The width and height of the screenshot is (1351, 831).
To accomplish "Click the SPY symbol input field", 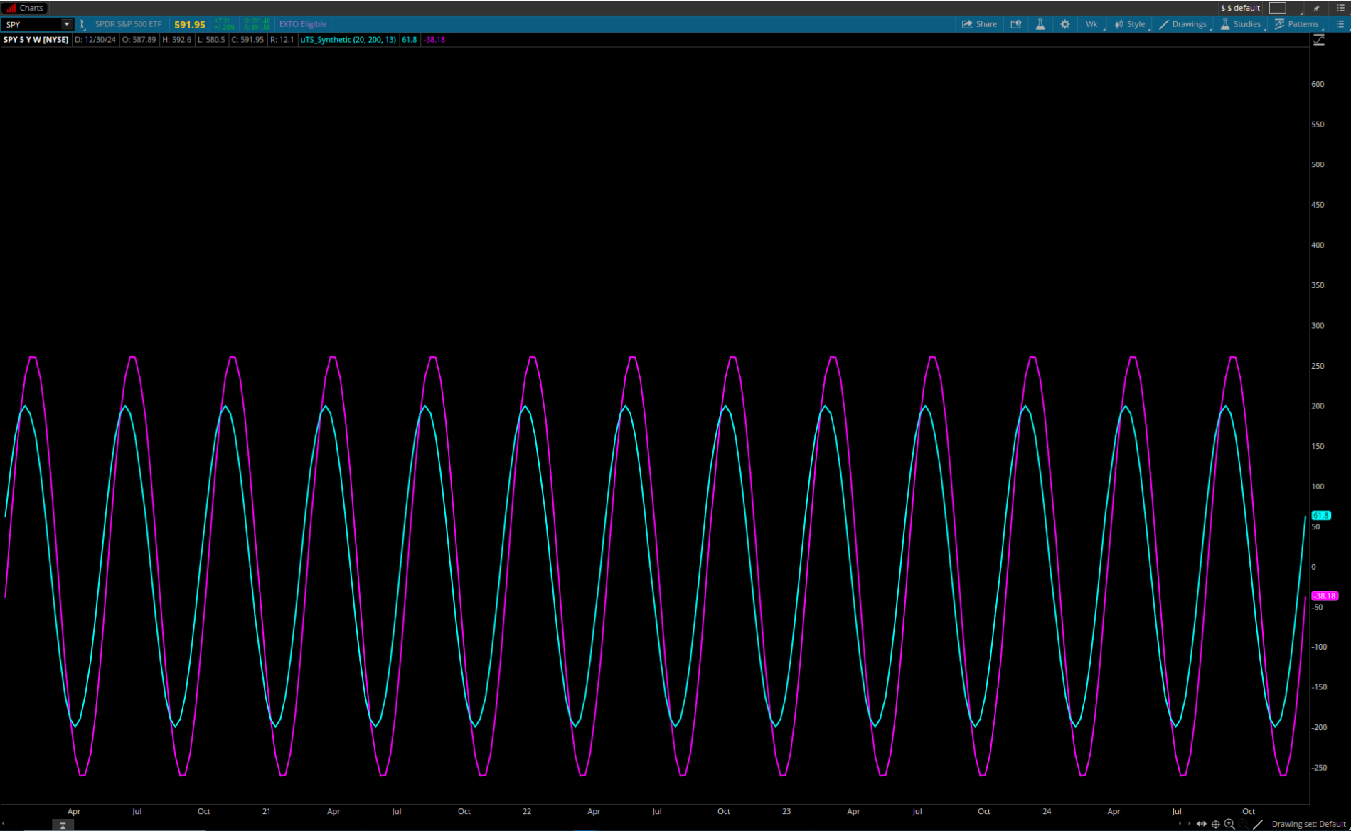I will coord(31,24).
